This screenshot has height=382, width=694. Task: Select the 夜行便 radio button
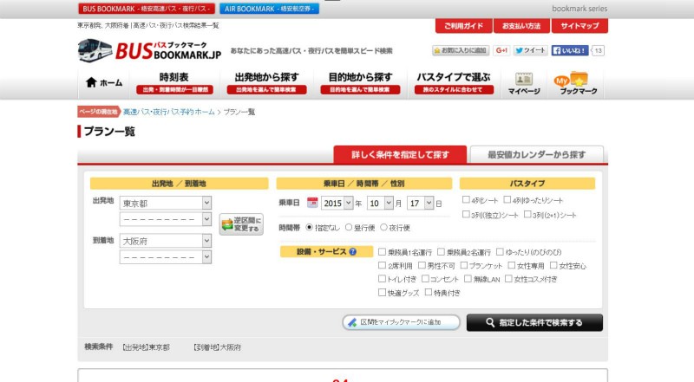tap(383, 227)
